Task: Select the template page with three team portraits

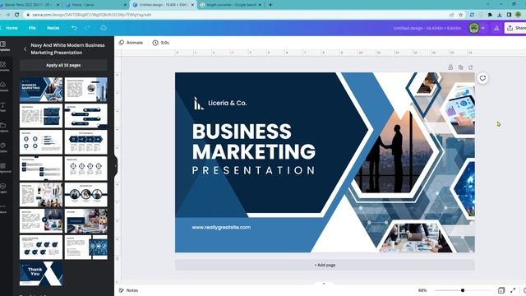Action: [85, 195]
